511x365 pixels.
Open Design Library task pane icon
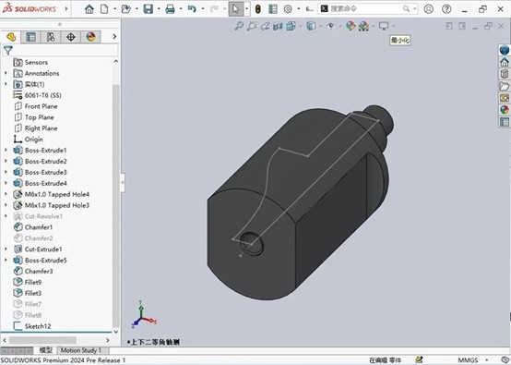[505, 74]
